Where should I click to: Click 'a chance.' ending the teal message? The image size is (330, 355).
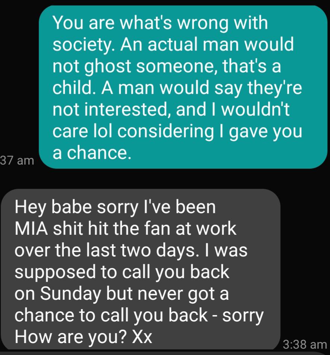(x=92, y=153)
